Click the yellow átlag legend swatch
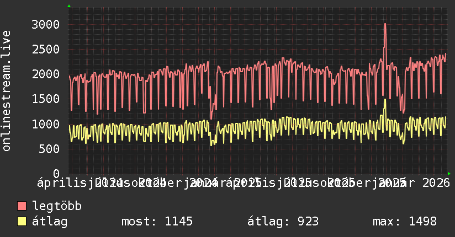The image size is (455, 237). pyautogui.click(x=22, y=222)
